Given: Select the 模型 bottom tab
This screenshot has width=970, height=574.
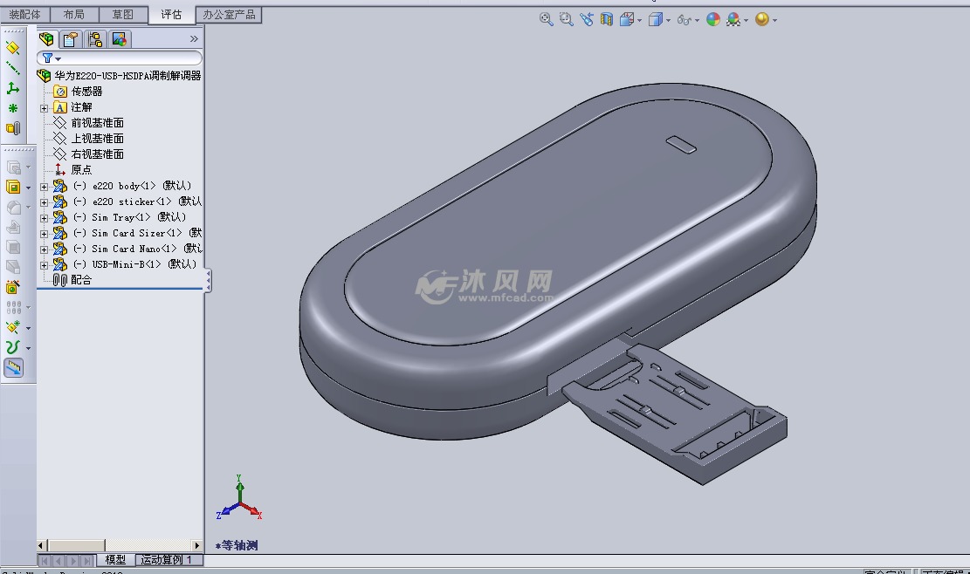Looking at the screenshot, I should point(115,560).
